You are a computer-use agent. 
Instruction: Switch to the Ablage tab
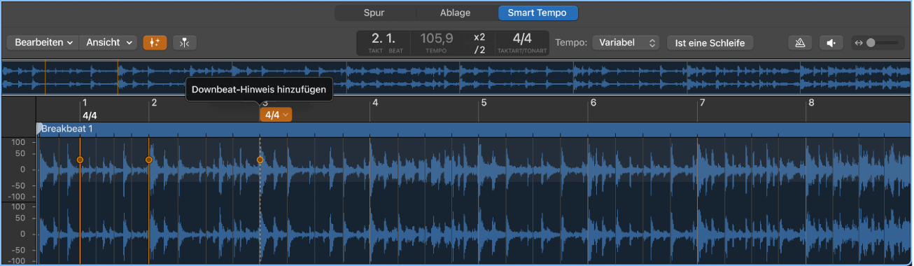[456, 13]
